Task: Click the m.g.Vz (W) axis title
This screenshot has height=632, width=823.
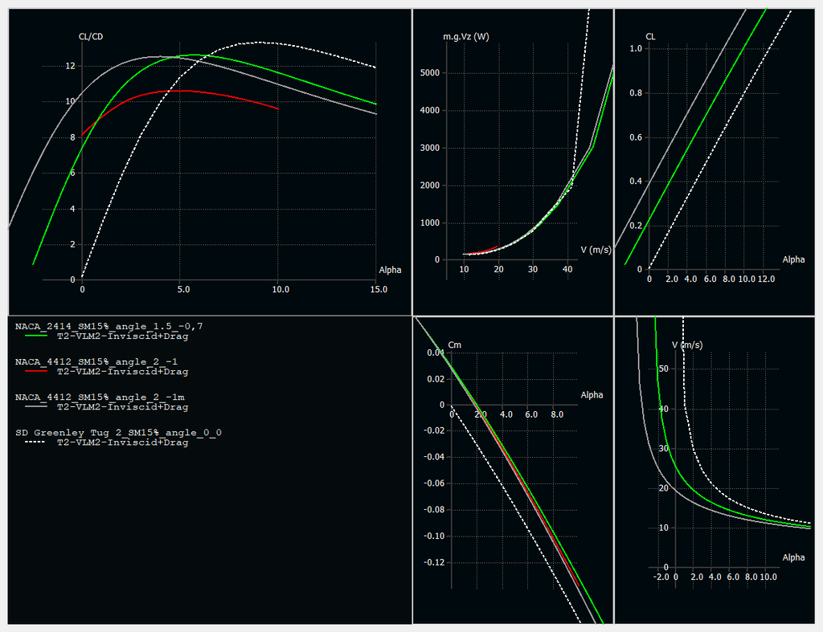Action: click(x=465, y=37)
